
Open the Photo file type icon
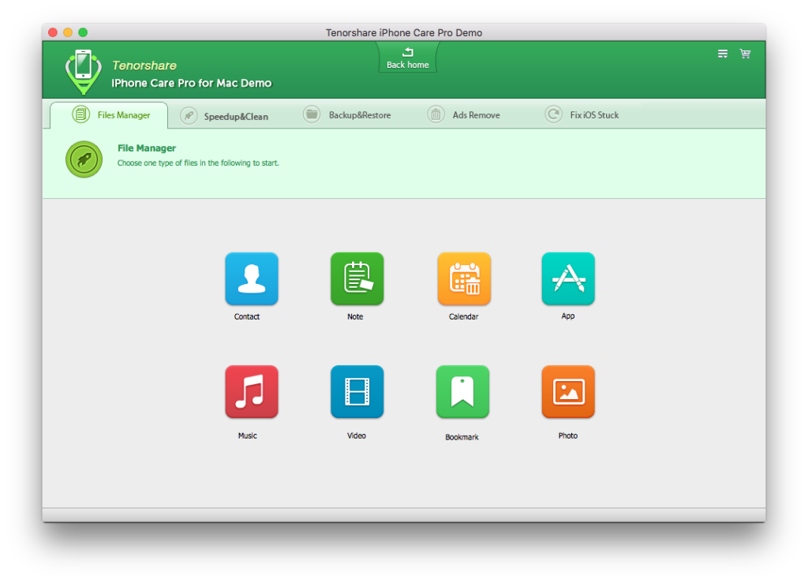(568, 392)
